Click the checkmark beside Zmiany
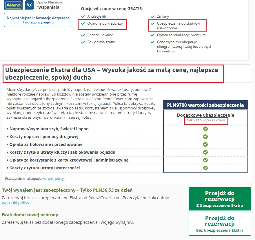This screenshot has height=240, width=255. pos(152,17)
